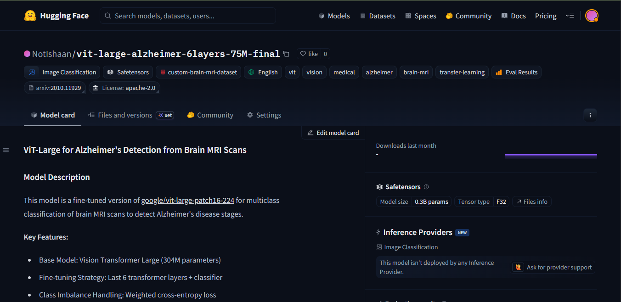Image resolution: width=621 pixels, height=302 pixels.
Task: Click the Inference Providers heading
Action: pyautogui.click(x=418, y=232)
